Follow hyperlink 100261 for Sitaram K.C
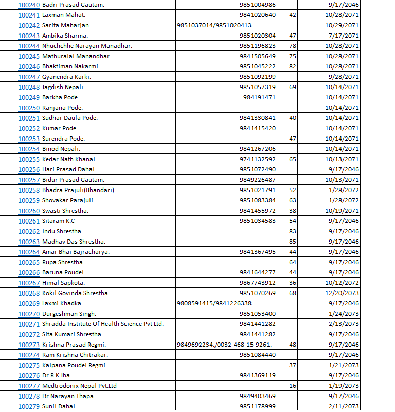This screenshot has width=395, height=412. (x=29, y=221)
